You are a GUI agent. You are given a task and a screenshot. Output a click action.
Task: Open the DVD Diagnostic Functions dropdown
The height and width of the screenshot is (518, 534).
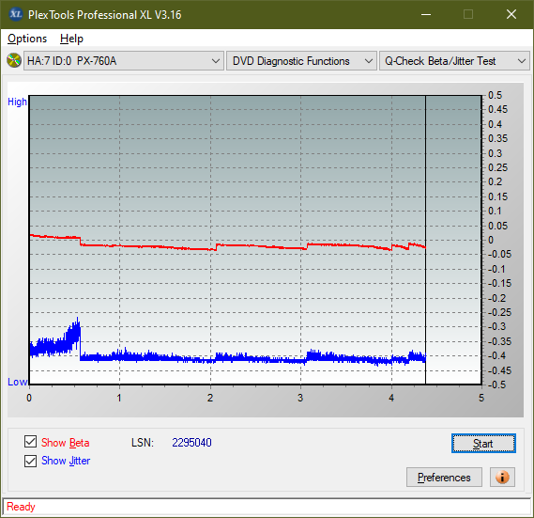301,61
